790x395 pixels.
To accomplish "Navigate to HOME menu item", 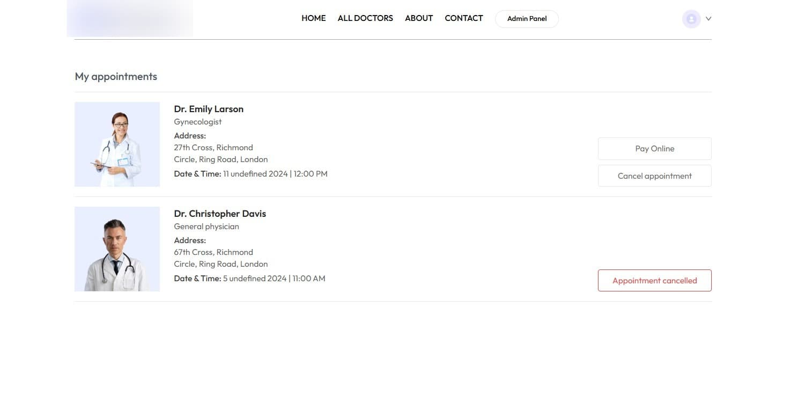I will click(313, 18).
